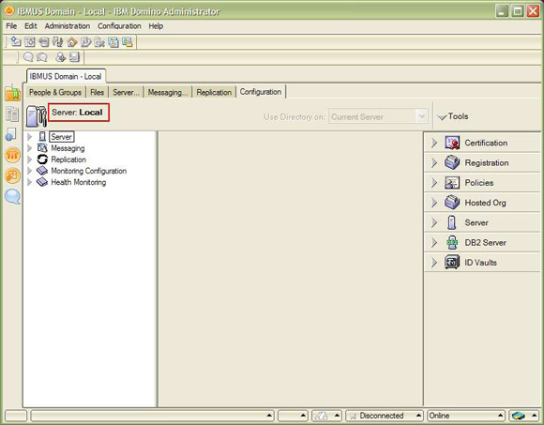Click the double chat bubbles toolbar icon
Screen dimensions: 544x425
coord(42,57)
